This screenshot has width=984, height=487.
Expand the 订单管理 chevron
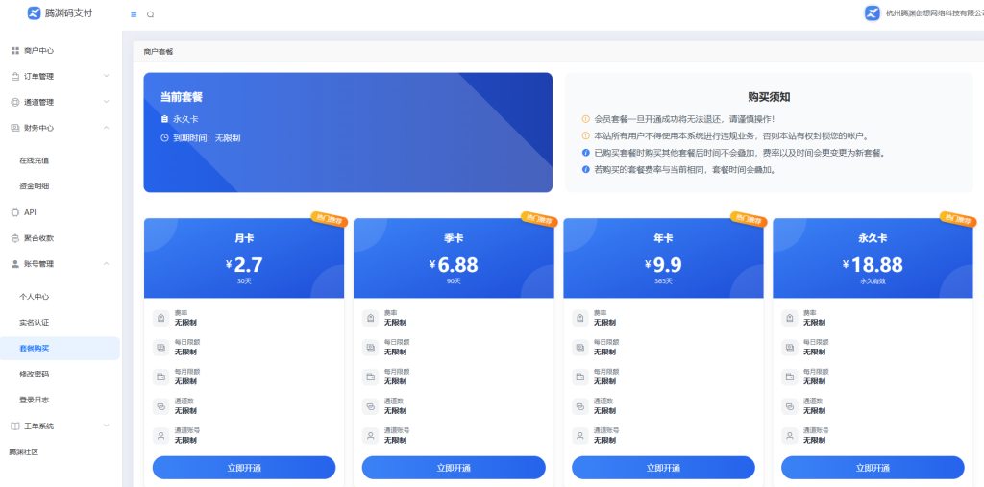(x=106, y=76)
